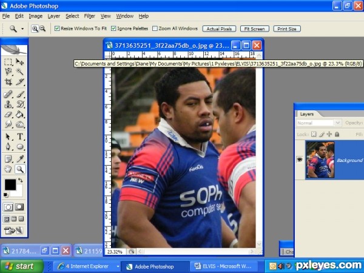
Task: Click the Zoom In option icon
Action: pos(35,29)
